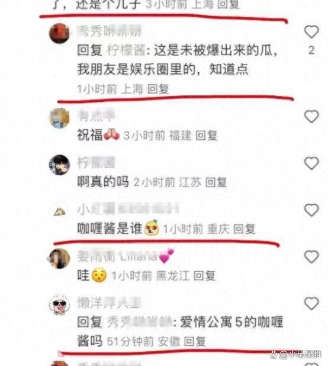
Task: Like the 哇 comment from 黑龙江
Action: 311,256
